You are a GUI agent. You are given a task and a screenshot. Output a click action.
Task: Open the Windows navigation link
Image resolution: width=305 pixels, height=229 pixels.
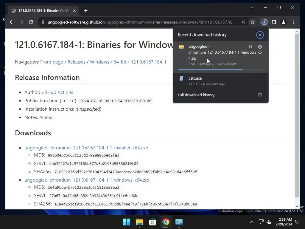click(99, 62)
